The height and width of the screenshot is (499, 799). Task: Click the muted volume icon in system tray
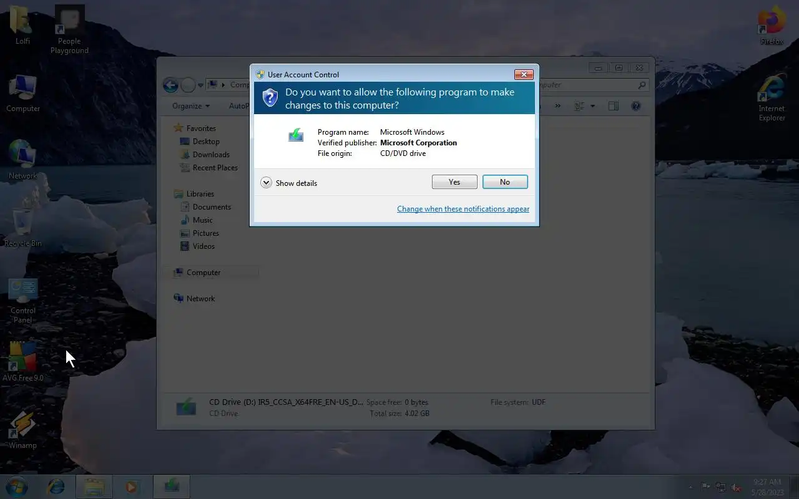pos(736,487)
